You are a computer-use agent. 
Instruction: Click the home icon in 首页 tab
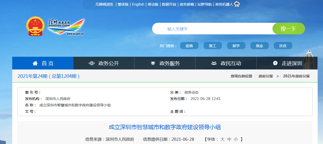[35, 63]
